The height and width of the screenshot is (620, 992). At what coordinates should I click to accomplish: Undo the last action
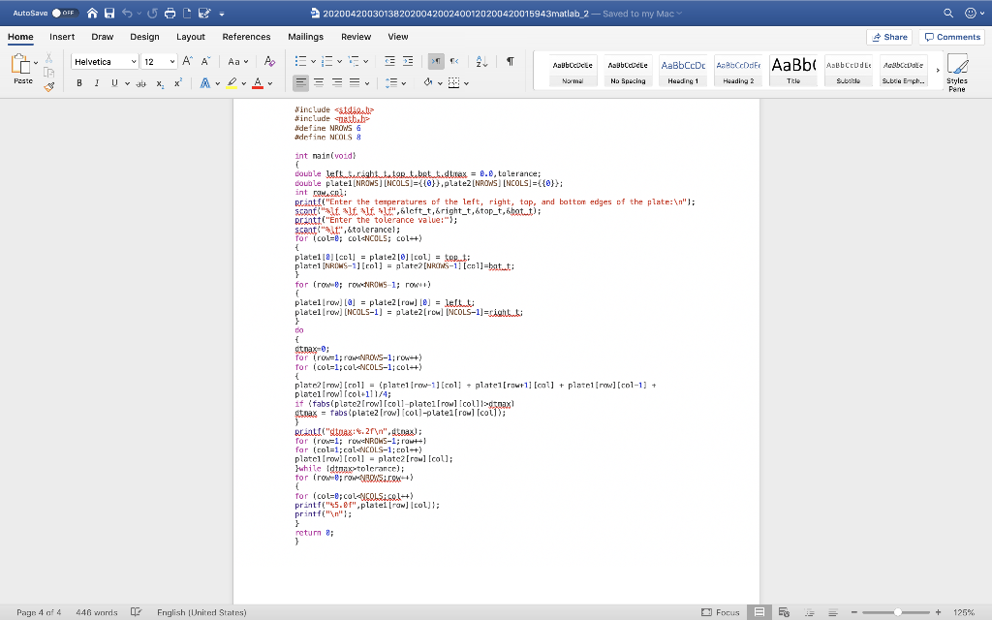point(127,13)
